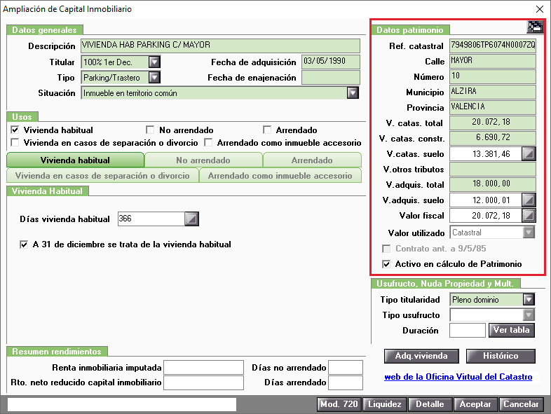551x414 pixels.
Task: Click the disabled Contrato ant. a 9/5/85 checkbox
Action: coord(386,249)
